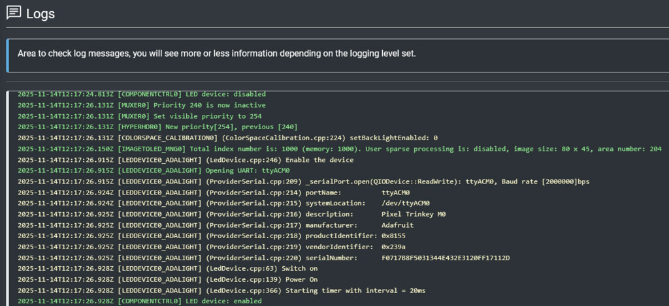Select the 'portName: ttyACM0' log line

[214, 192]
